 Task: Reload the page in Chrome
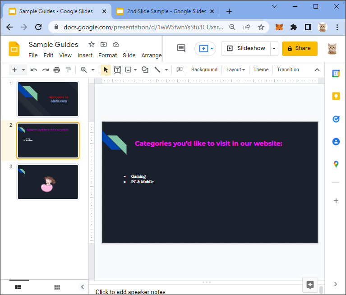point(38,27)
